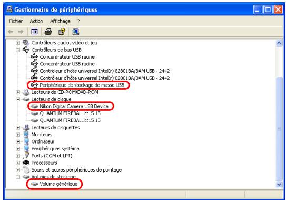The width and height of the screenshot is (286, 200).
Task: Select Nikon Digital Camera USB Device
Action: coord(74,106)
